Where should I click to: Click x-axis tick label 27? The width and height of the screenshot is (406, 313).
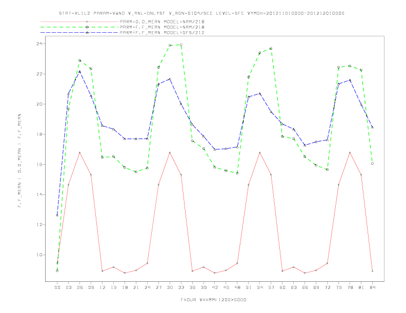[158, 287]
